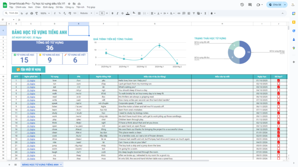Click the Name Box showing E1
This screenshot has width=298, height=167.
5,19
